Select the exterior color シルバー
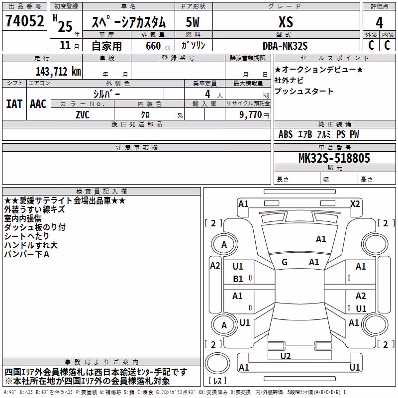398x398 pixels. 107,94
